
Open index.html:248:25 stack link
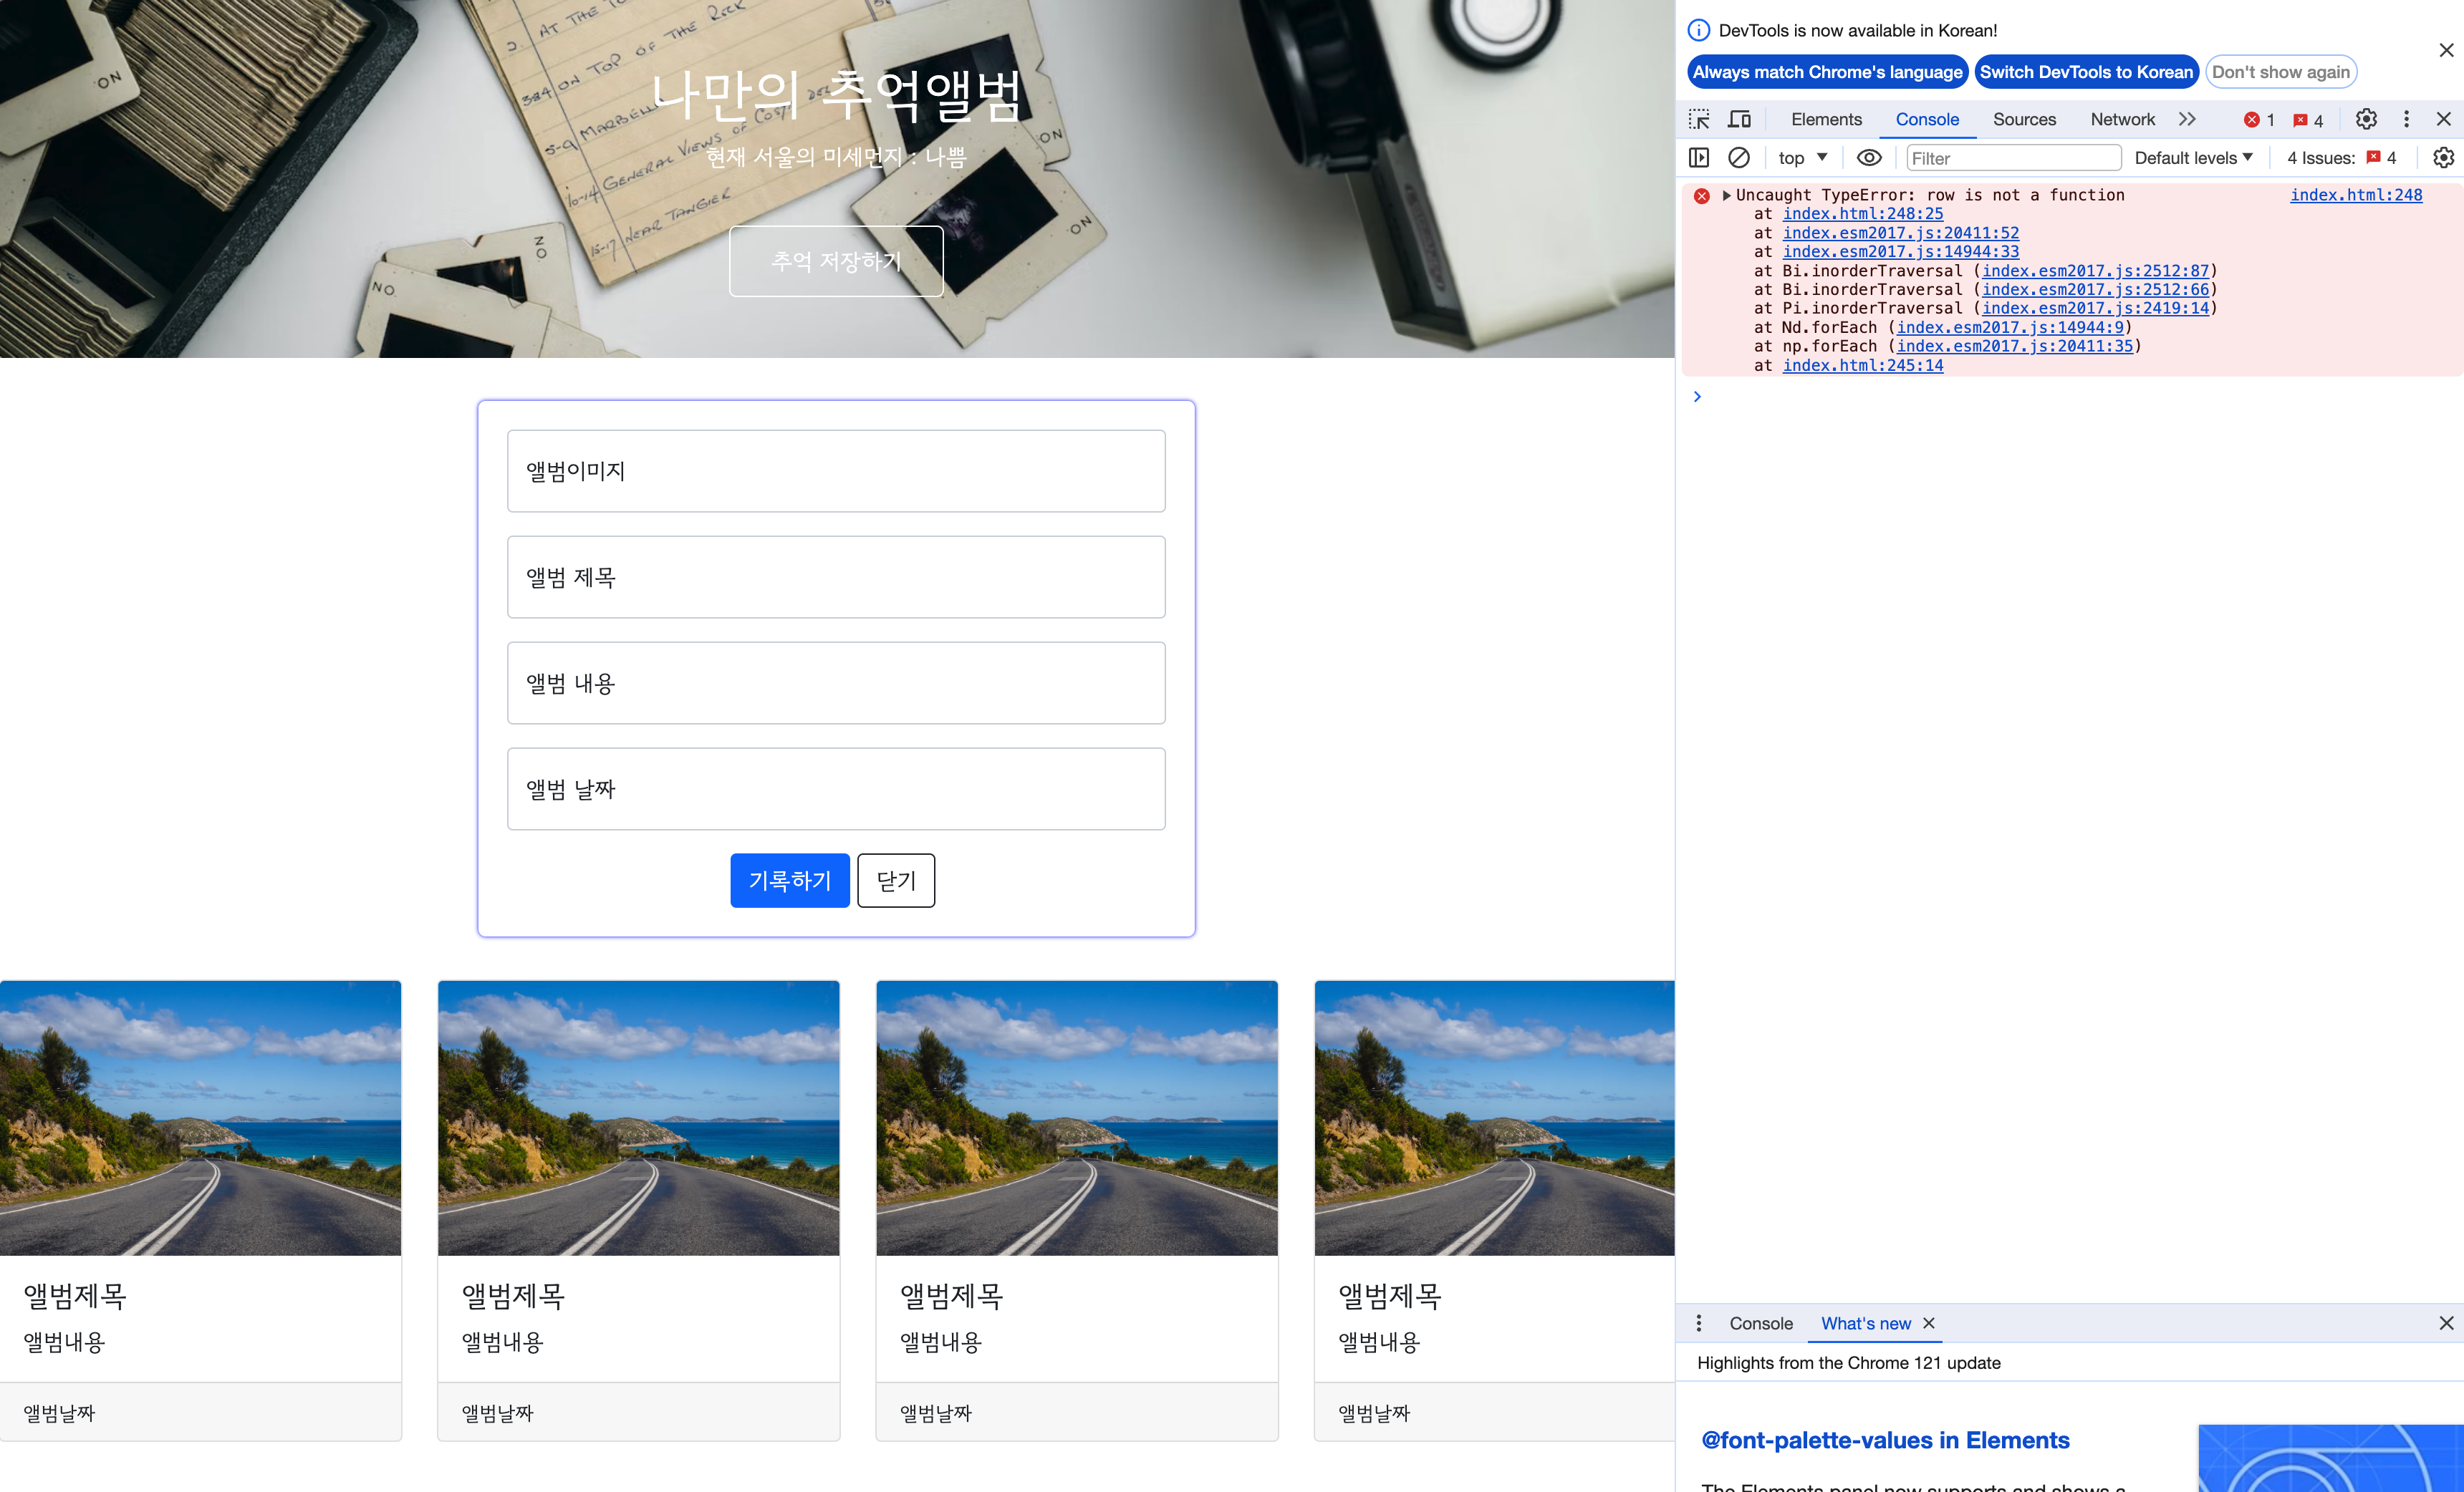1863,214
